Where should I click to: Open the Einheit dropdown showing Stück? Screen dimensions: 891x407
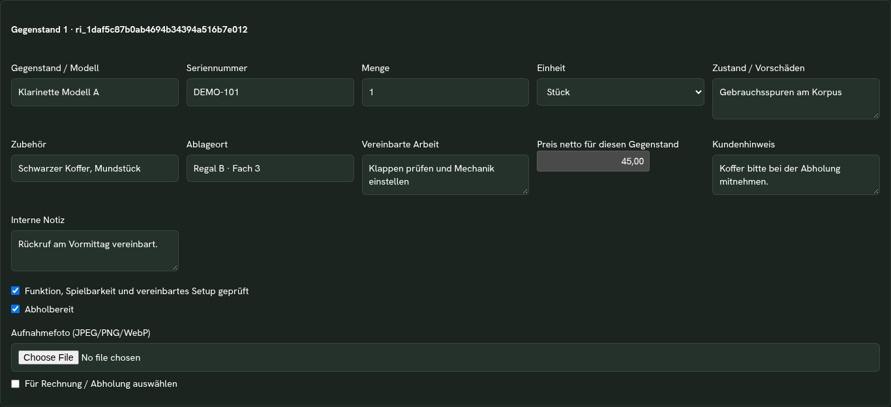620,92
